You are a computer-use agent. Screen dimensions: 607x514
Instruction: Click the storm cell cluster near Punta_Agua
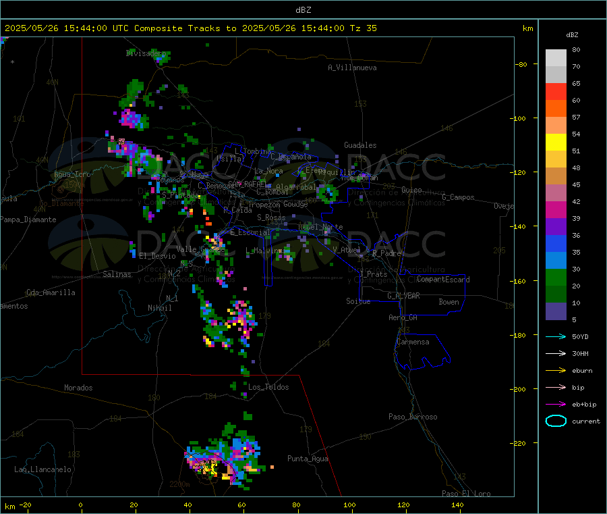(x=225, y=457)
